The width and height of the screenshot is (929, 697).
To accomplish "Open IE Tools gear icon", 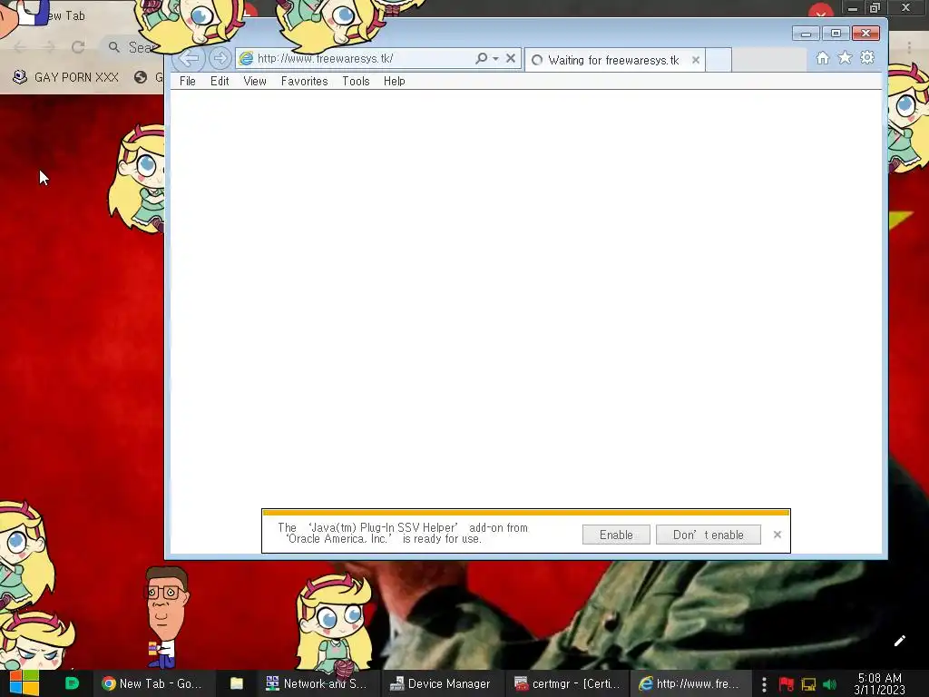I will [867, 57].
